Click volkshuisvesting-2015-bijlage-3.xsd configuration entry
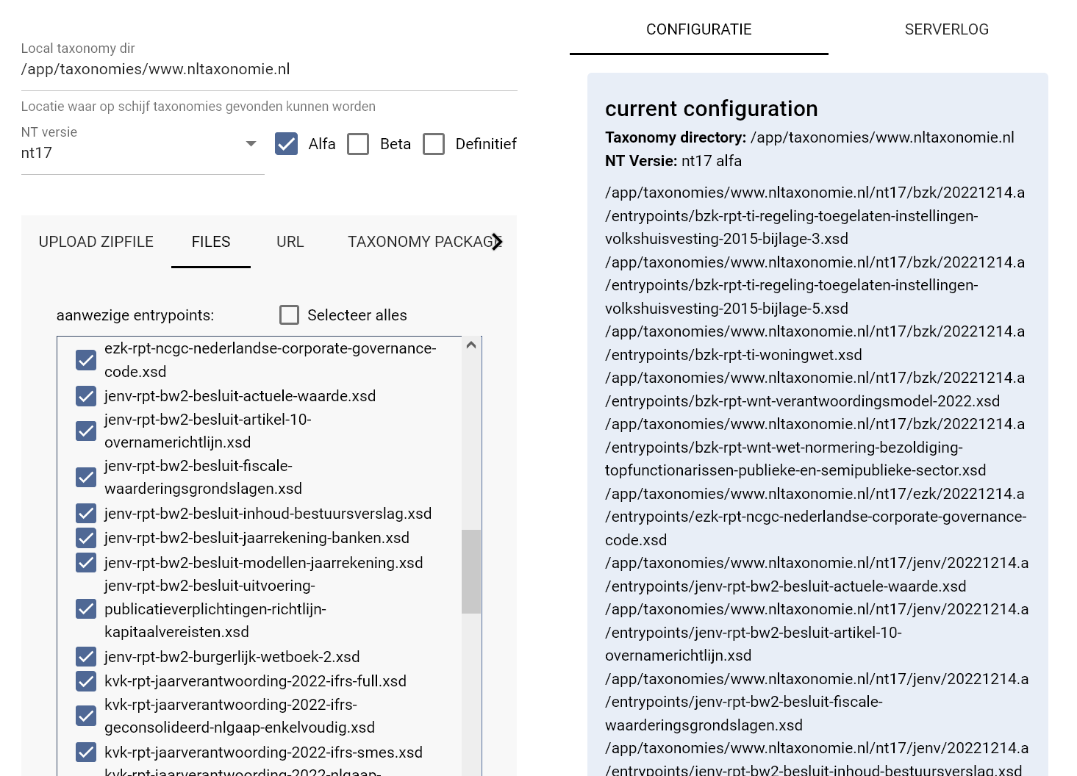The width and height of the screenshot is (1077, 776). [815, 215]
